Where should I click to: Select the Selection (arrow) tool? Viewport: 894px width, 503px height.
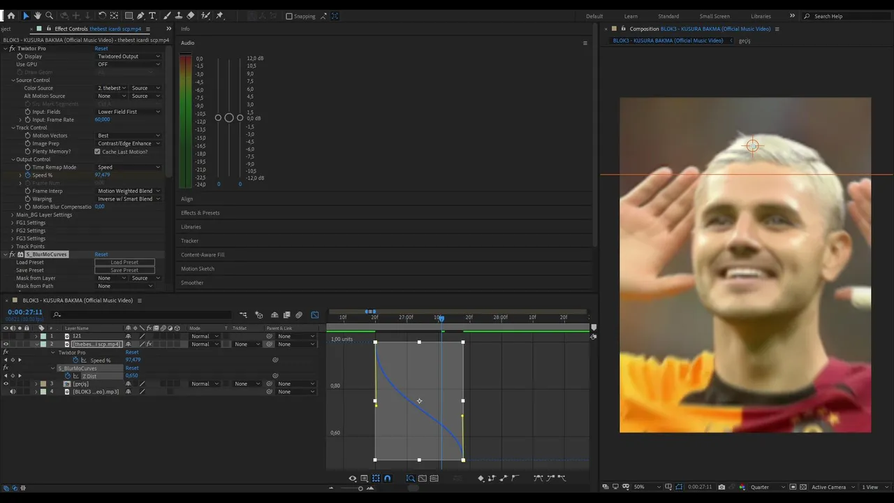pyautogui.click(x=26, y=15)
